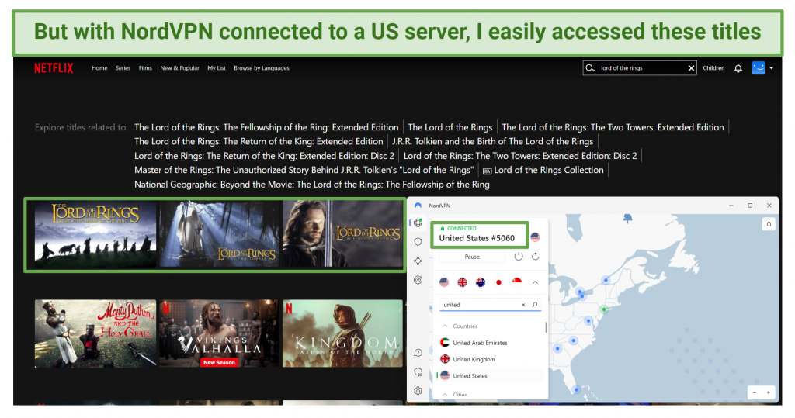The height and width of the screenshot is (418, 795).
Task: Click the NordVPN server list scrollbar
Action: coord(546,327)
